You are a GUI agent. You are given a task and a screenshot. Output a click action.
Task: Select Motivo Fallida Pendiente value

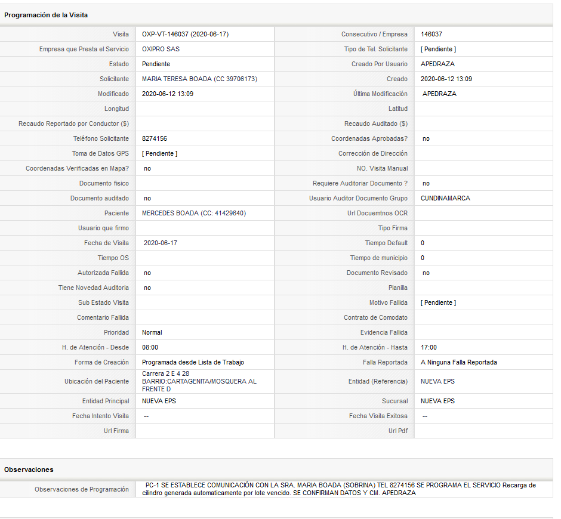(438, 303)
